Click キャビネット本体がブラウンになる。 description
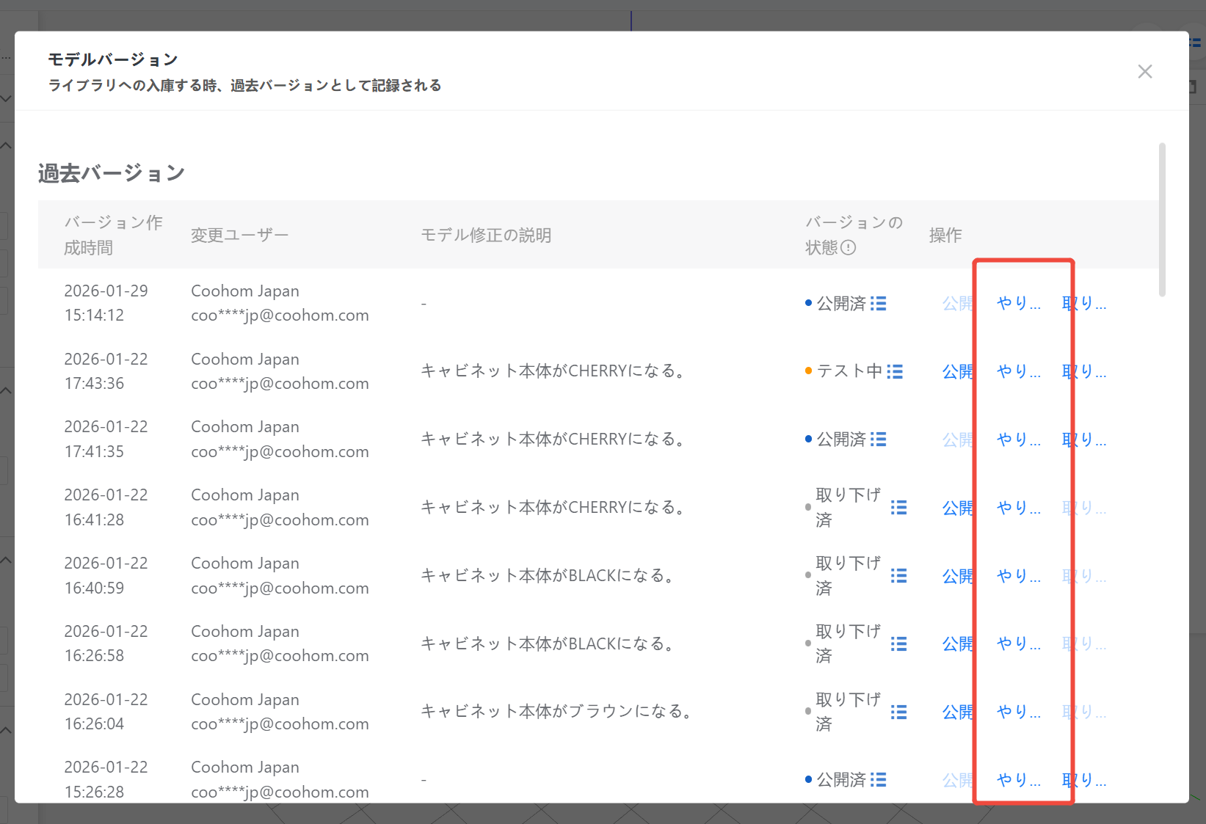 (556, 712)
